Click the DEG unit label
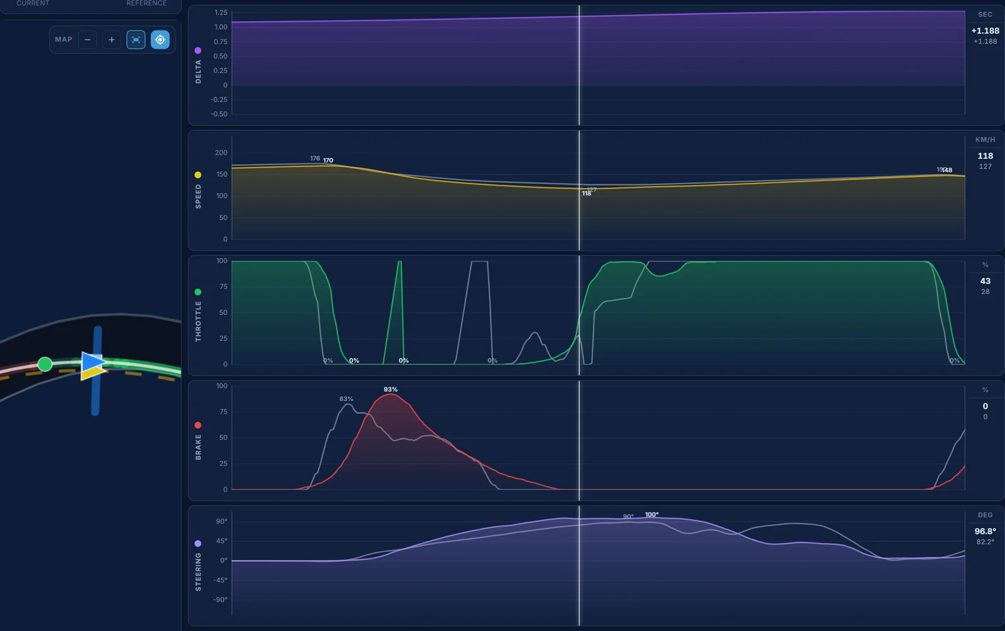 985,515
